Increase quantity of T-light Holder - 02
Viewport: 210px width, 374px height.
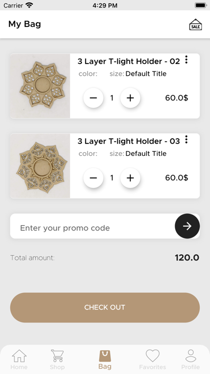point(130,98)
